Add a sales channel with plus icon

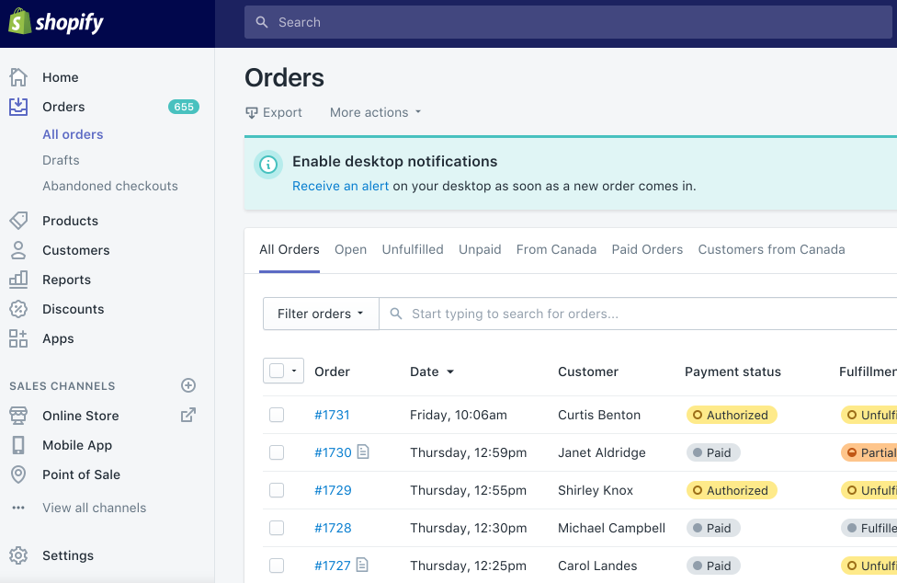(188, 385)
